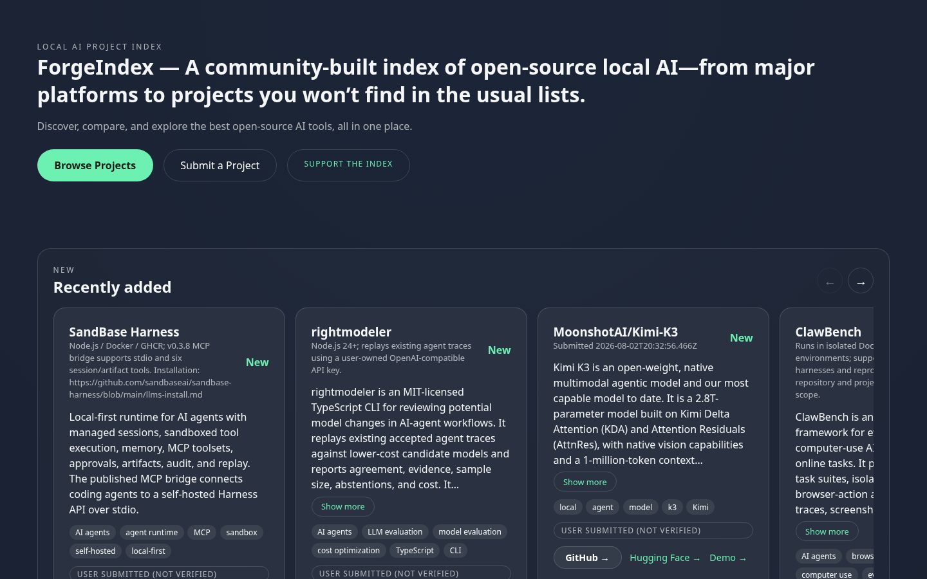Viewport: 927px width, 579px height.
Task: Click the rightmodeler card title
Action: [x=351, y=332]
